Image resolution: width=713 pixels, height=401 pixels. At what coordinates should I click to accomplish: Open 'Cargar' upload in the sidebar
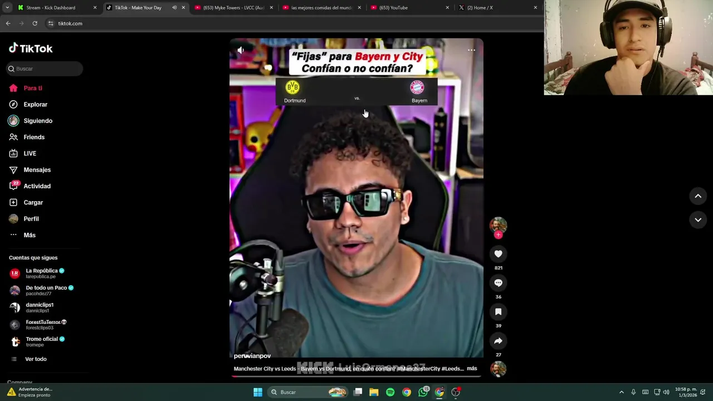(x=26, y=202)
